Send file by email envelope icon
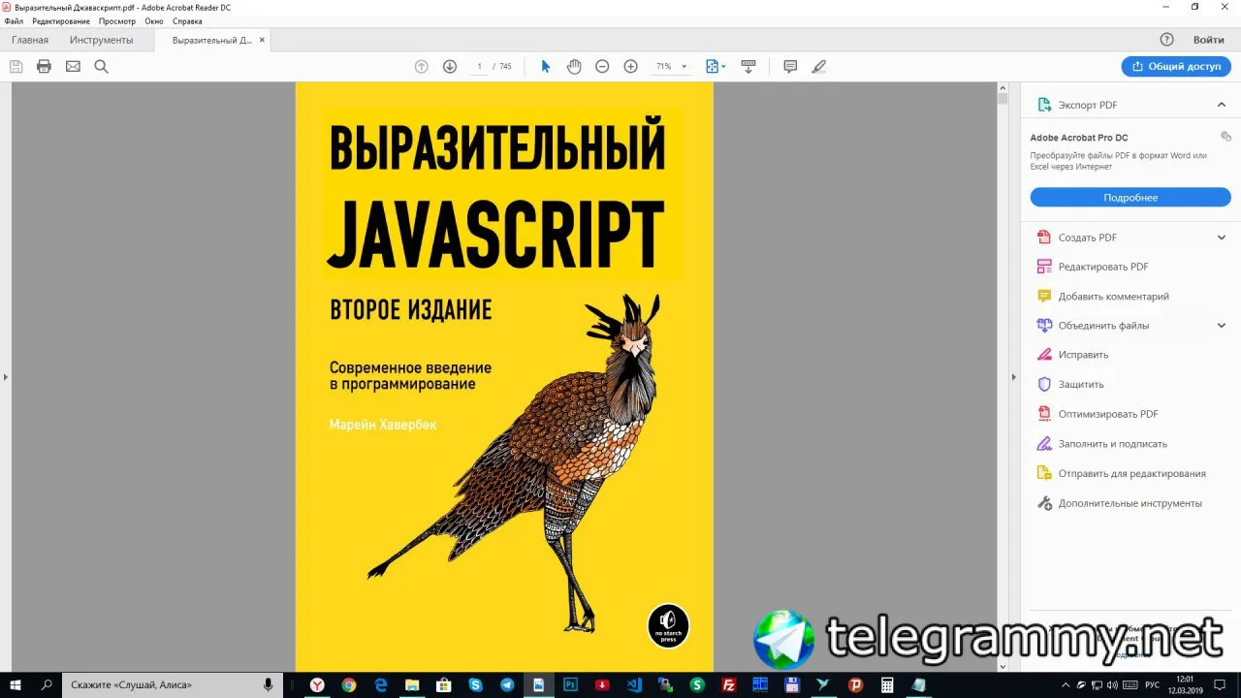 point(73,66)
